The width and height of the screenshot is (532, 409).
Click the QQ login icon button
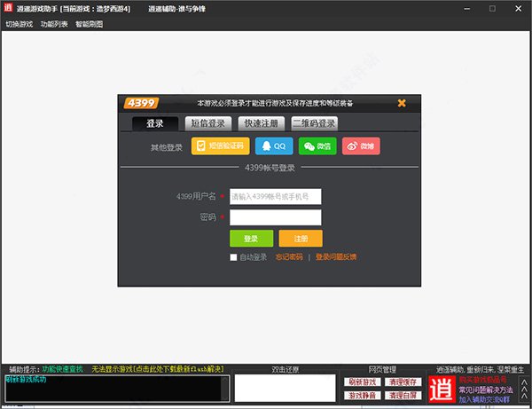coord(274,146)
